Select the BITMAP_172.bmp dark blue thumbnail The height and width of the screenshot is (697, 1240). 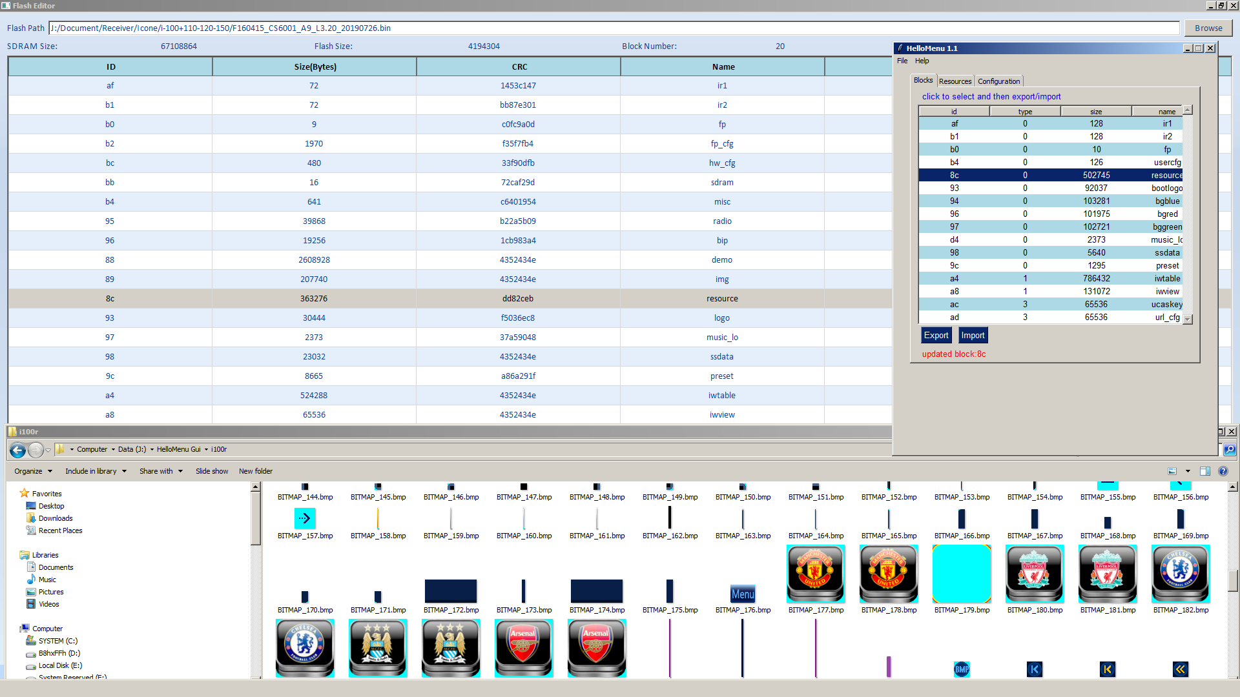coord(451,591)
